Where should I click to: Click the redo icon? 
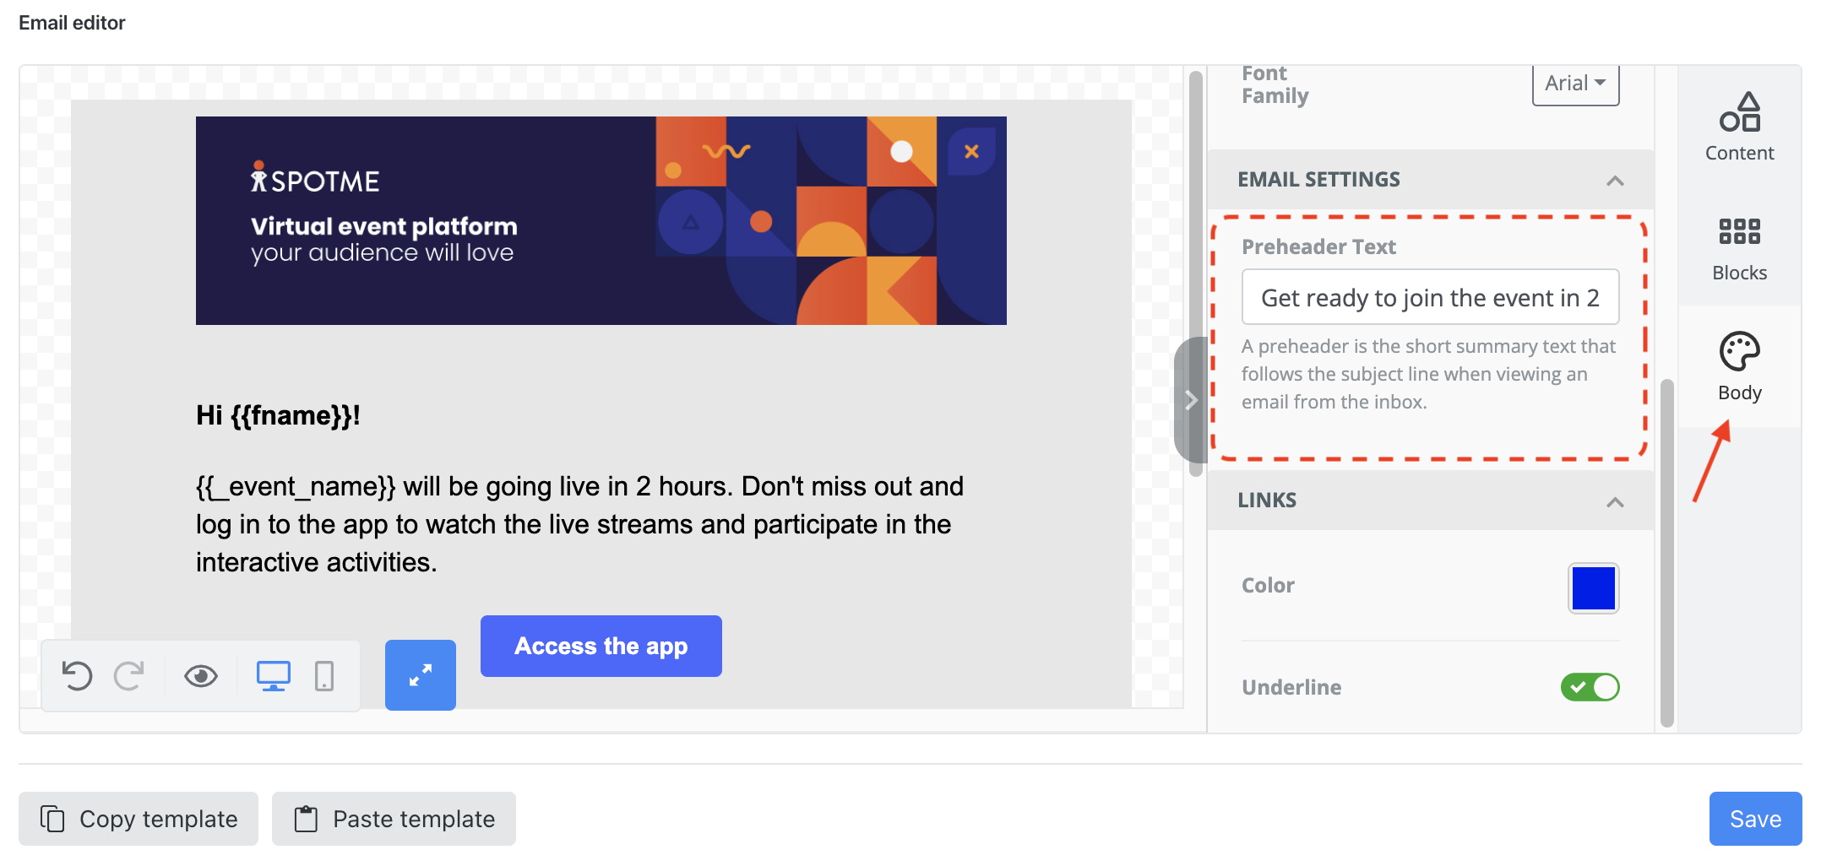(130, 675)
